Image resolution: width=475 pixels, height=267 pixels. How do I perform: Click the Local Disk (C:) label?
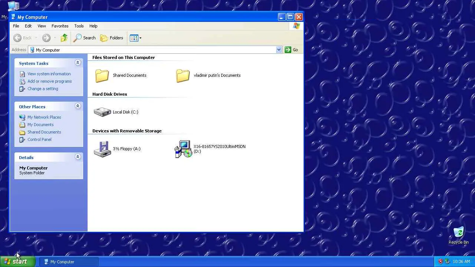click(125, 112)
